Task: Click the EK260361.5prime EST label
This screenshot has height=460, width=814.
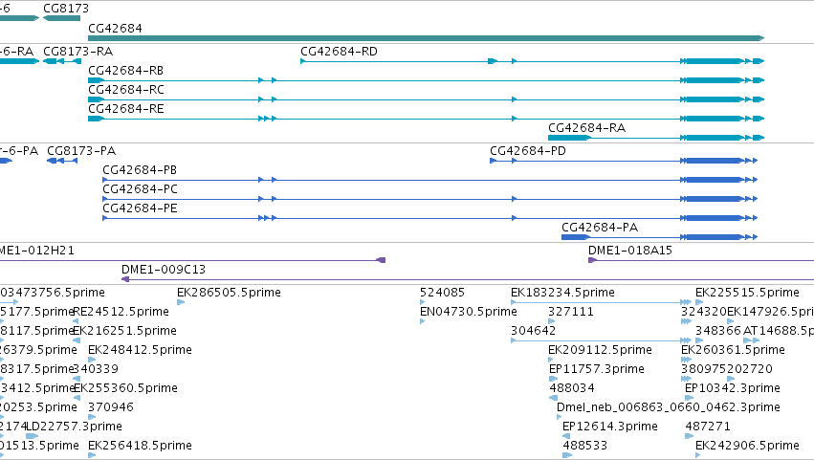Action: point(733,350)
